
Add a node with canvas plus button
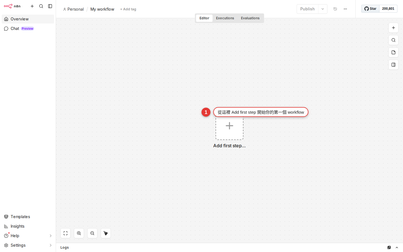coord(393,28)
